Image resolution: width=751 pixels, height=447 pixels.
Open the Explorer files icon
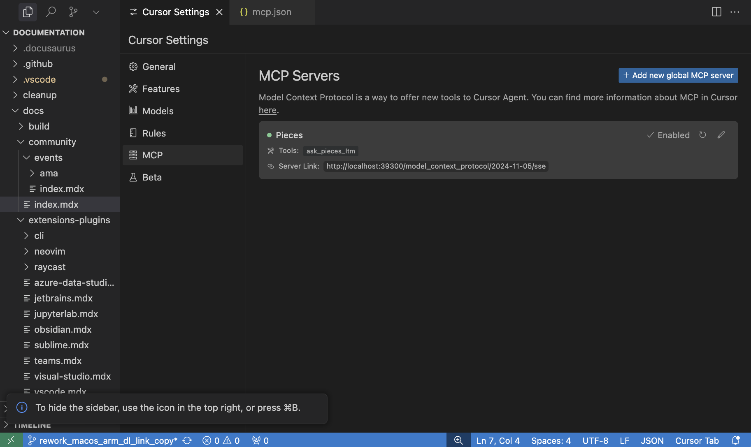click(x=28, y=12)
